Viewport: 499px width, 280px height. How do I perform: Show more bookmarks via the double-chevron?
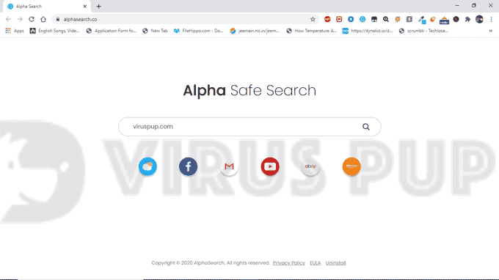tap(491, 31)
